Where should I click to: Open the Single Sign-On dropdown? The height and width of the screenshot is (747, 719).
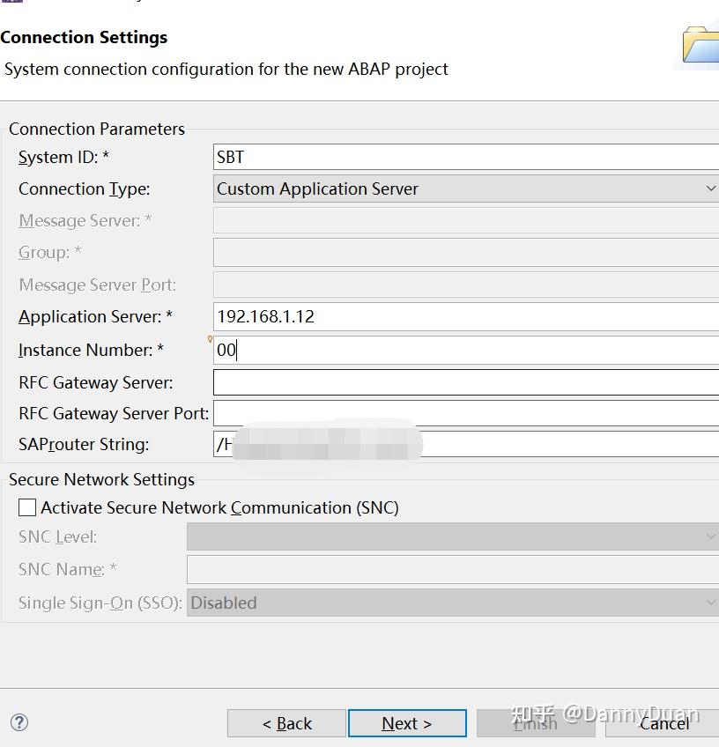453,603
